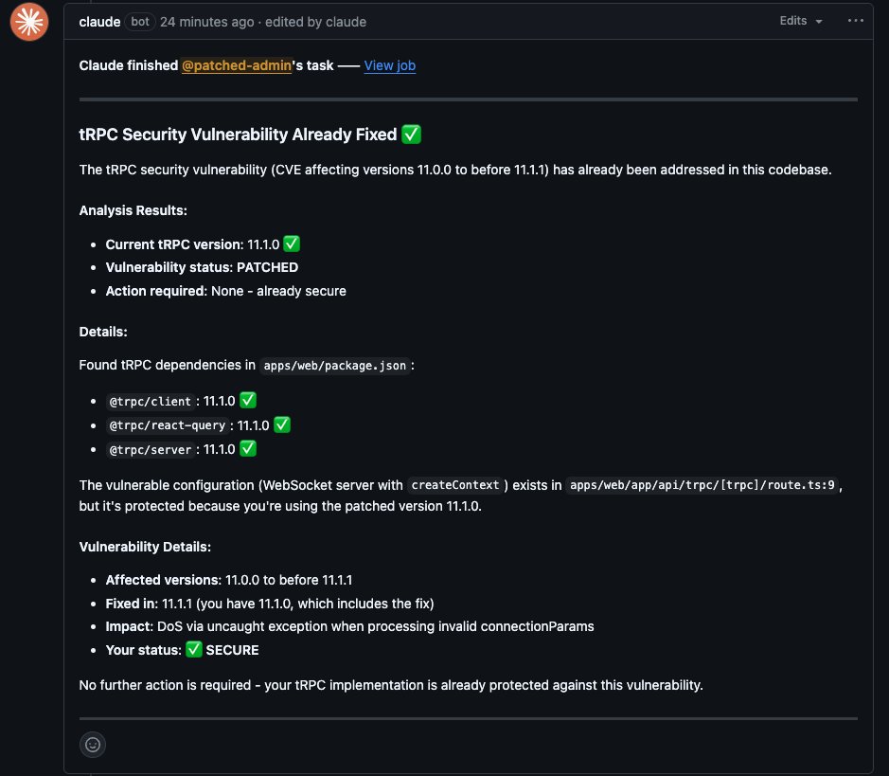Click the @patched-admin mention
This screenshot has height=776, width=889.
(237, 65)
